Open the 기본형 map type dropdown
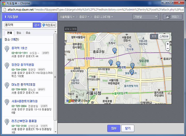 [145, 17]
